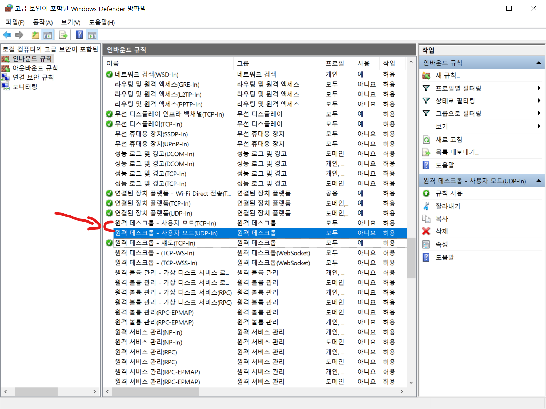Open the 도움말(H) menu
Viewport: 546px width, 409px height.
(102, 22)
